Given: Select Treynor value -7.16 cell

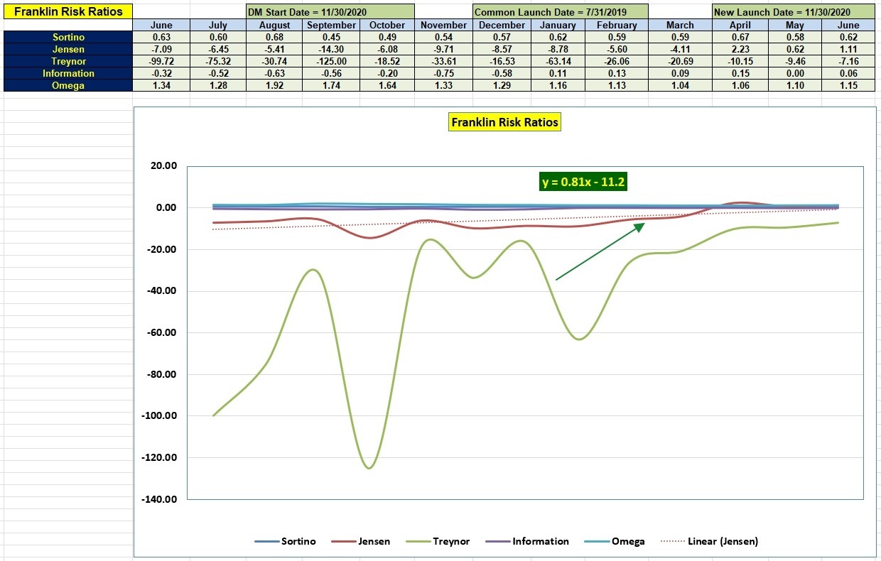Looking at the screenshot, I should 848,61.
